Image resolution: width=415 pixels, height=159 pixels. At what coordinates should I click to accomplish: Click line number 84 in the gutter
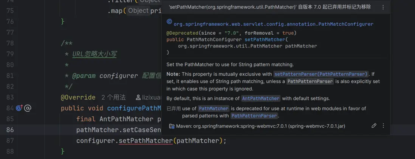[x=10, y=109]
